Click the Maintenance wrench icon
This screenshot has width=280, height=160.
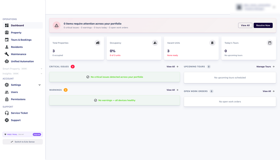pos(7,54)
